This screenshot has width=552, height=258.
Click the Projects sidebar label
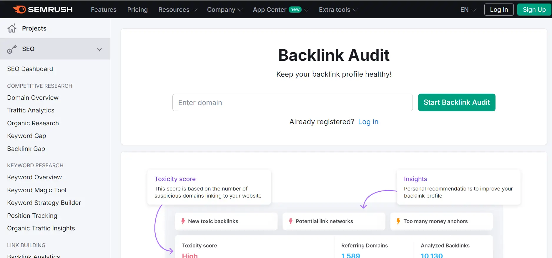pos(34,28)
